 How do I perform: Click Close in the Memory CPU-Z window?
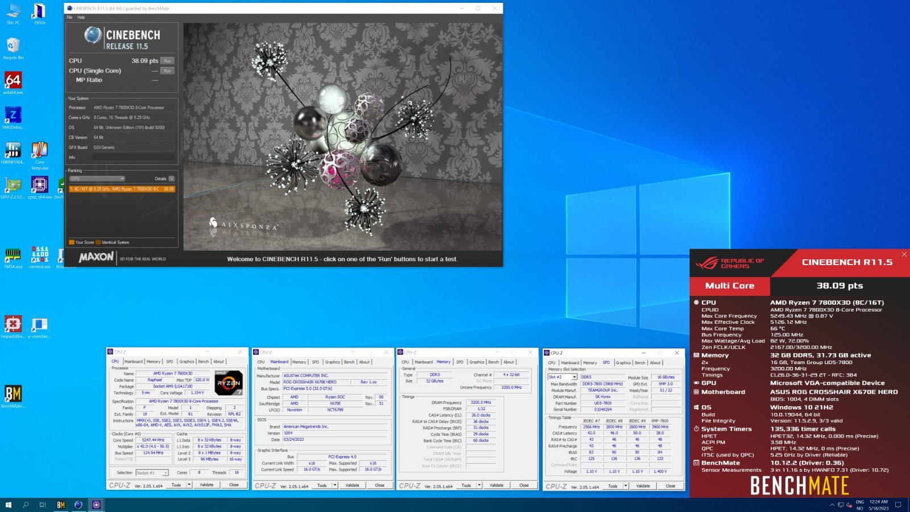click(x=524, y=485)
